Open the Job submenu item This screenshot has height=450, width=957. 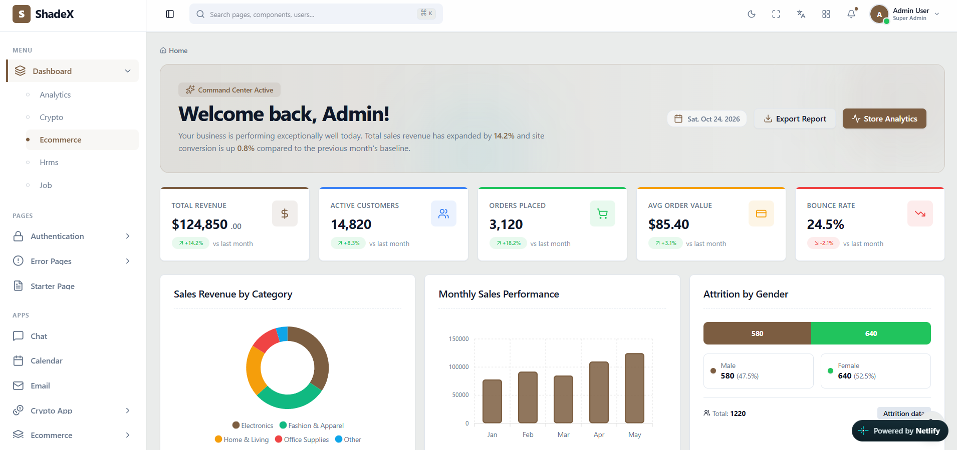(x=46, y=185)
